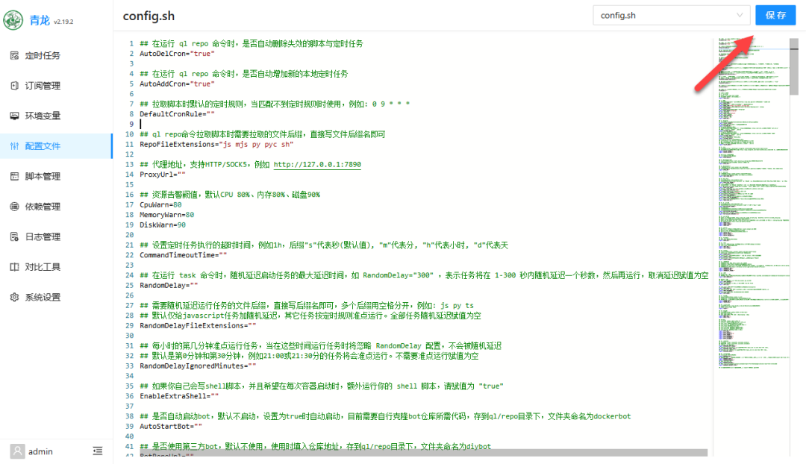Click the RandomDelay="" line 25
The width and height of the screenshot is (806, 464).
169,285
